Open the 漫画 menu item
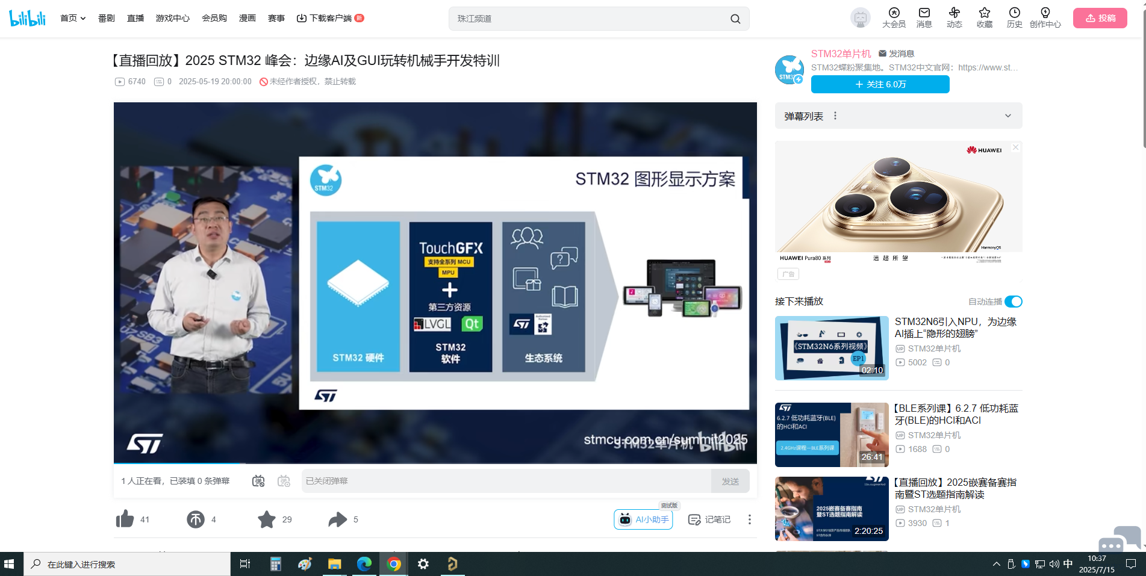 click(x=248, y=18)
